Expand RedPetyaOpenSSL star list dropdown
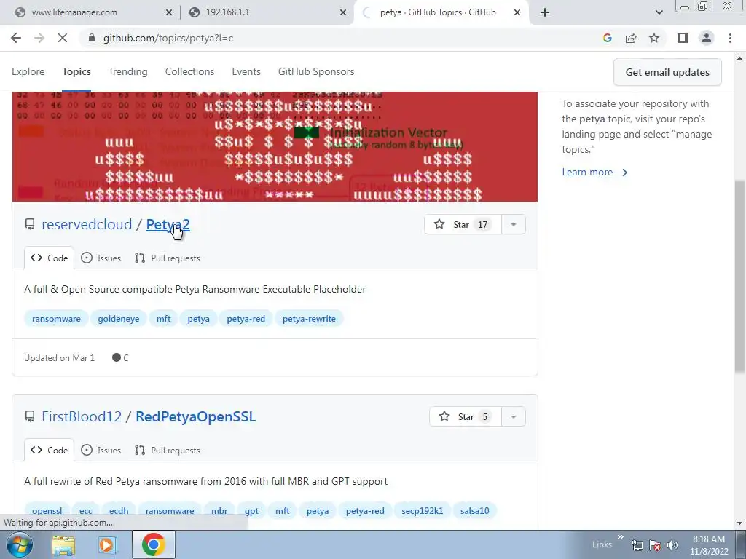This screenshot has width=746, height=559. click(x=514, y=416)
